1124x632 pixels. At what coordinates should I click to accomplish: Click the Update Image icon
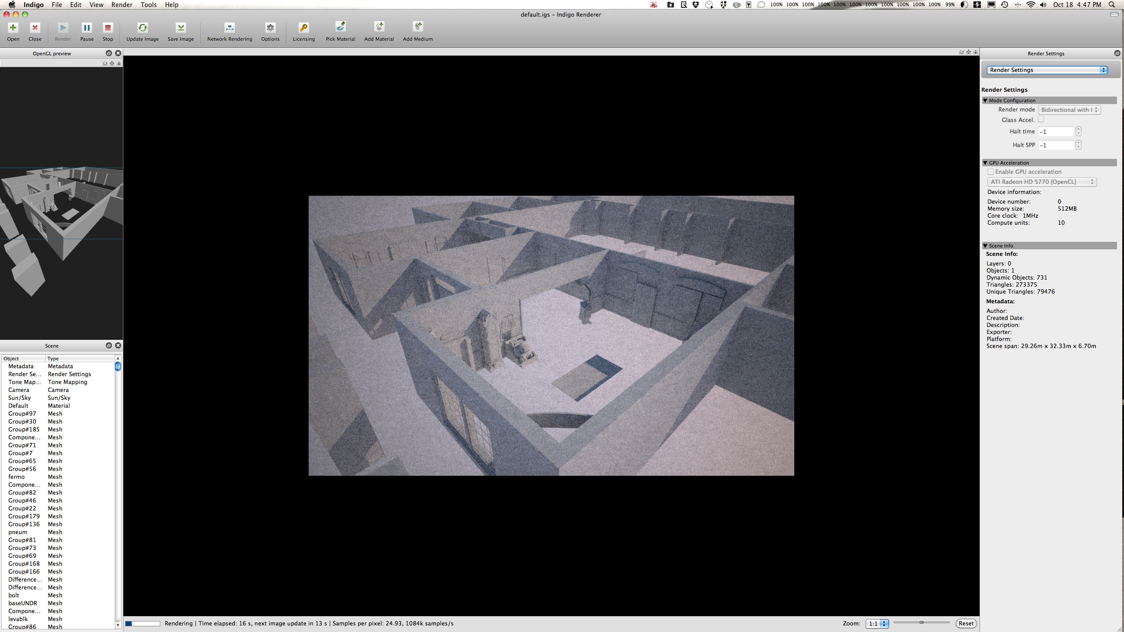point(142,28)
